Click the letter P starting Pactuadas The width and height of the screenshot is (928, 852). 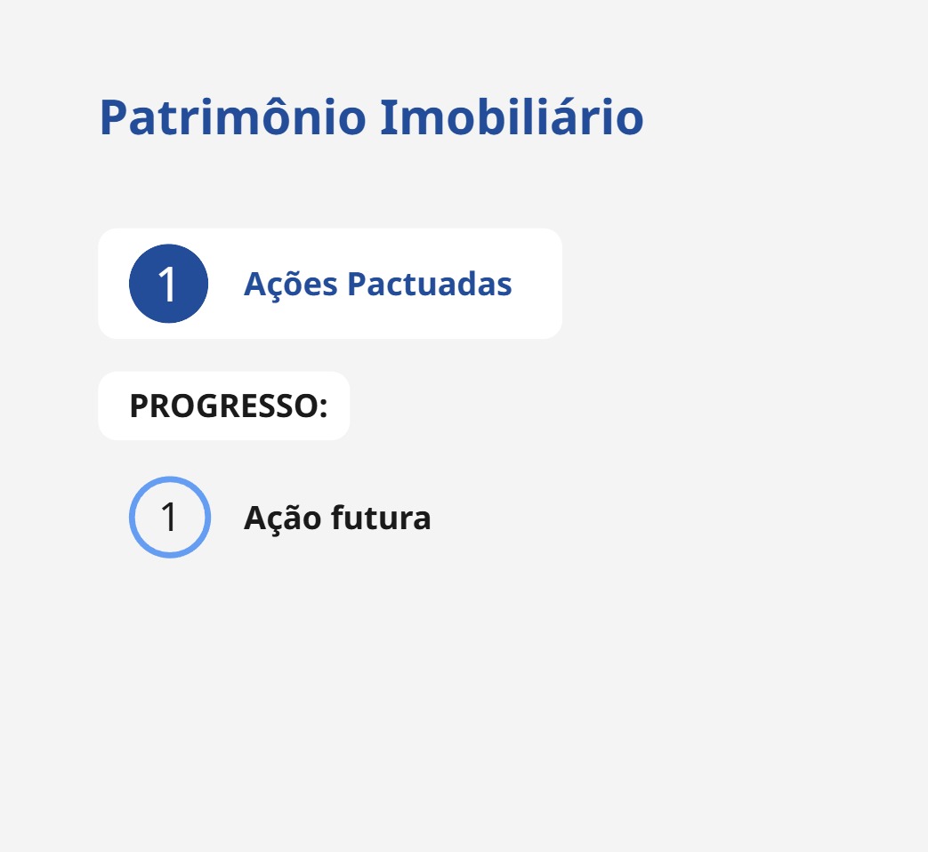357,285
